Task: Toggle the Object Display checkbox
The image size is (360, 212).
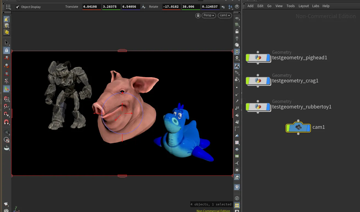Action: (x=18, y=7)
